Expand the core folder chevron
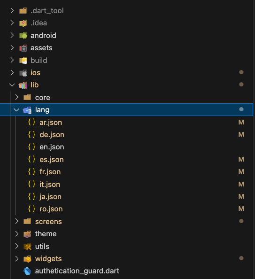 (x=17, y=97)
